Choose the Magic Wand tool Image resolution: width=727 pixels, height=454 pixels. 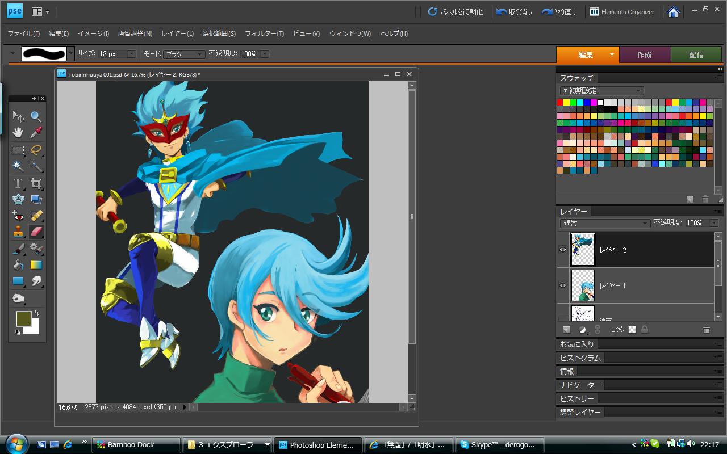[x=18, y=166]
